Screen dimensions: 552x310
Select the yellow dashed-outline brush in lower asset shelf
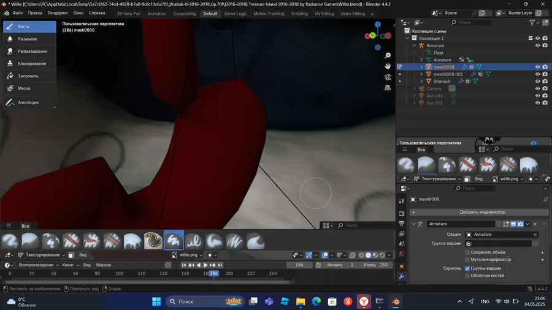[x=153, y=241]
